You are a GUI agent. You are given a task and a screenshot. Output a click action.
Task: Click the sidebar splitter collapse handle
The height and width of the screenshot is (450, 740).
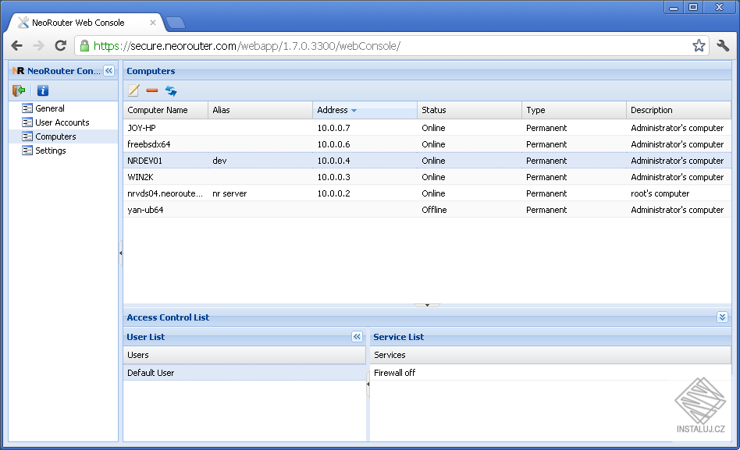(120, 253)
